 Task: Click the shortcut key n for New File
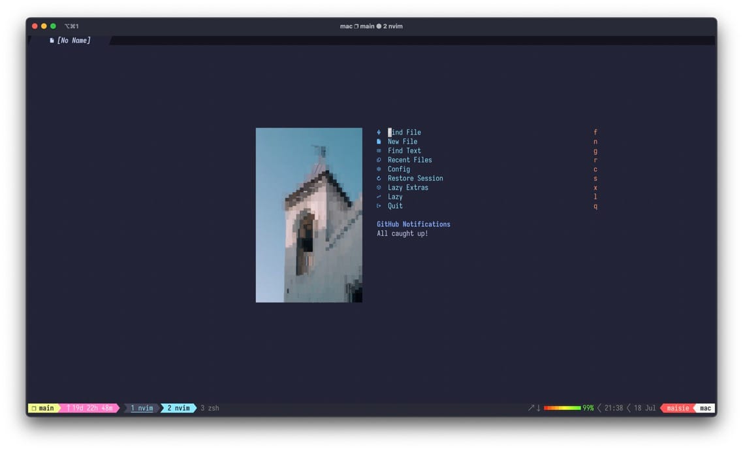click(x=595, y=141)
